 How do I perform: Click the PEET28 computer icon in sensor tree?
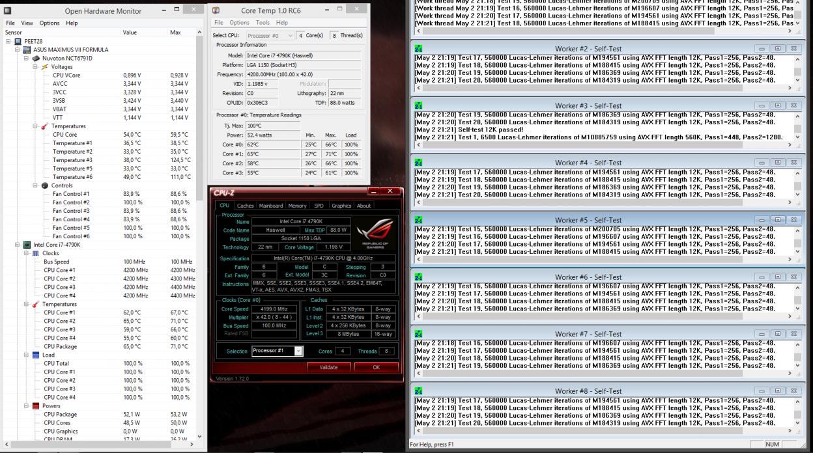point(18,41)
